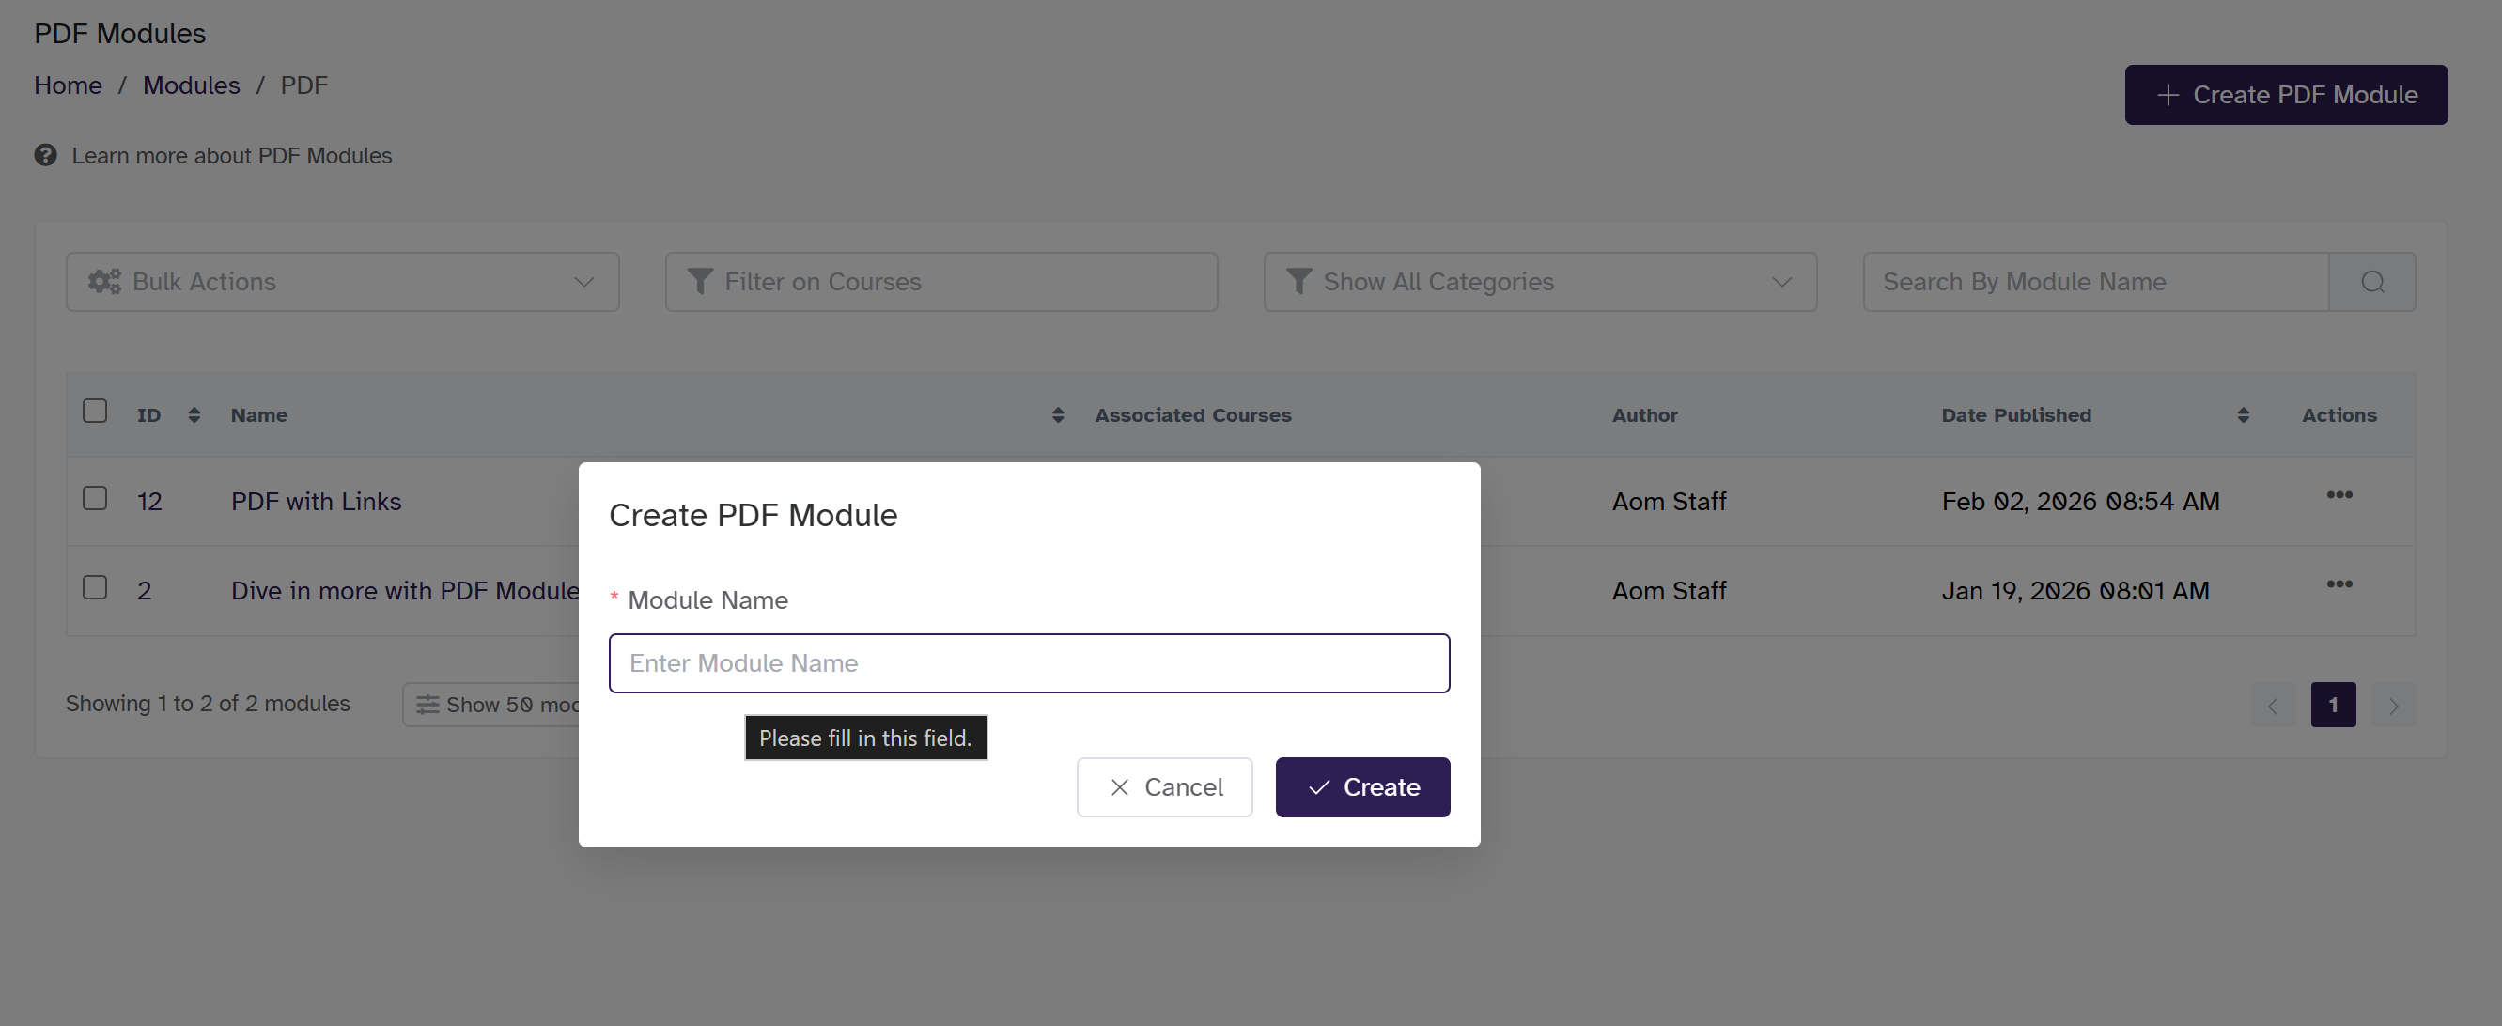Open the Filter on Courses selector
The height and width of the screenshot is (1026, 2502).
tap(940, 282)
